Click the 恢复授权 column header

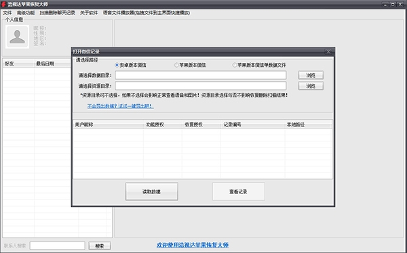pos(201,124)
